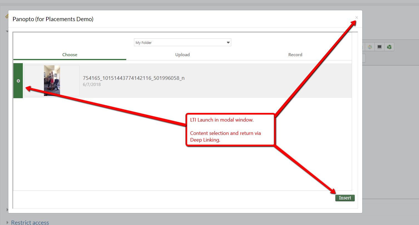The height and width of the screenshot is (225, 419).
Task: Close the Panopto modal dialog
Action: (x=356, y=18)
